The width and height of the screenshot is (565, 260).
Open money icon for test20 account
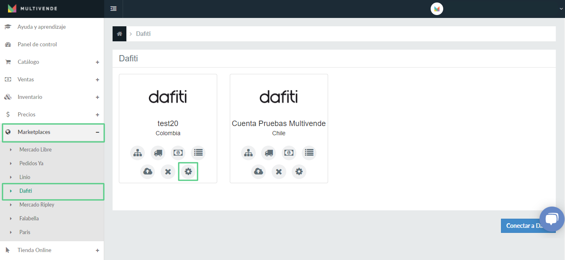[178, 153]
